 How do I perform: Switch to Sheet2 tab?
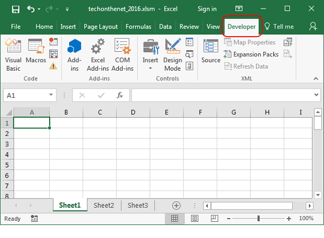(x=104, y=205)
